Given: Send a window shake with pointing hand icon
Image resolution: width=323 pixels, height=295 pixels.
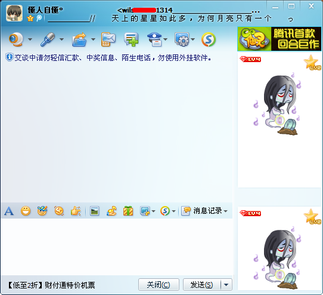Looking at the screenshot, I should 76,211.
